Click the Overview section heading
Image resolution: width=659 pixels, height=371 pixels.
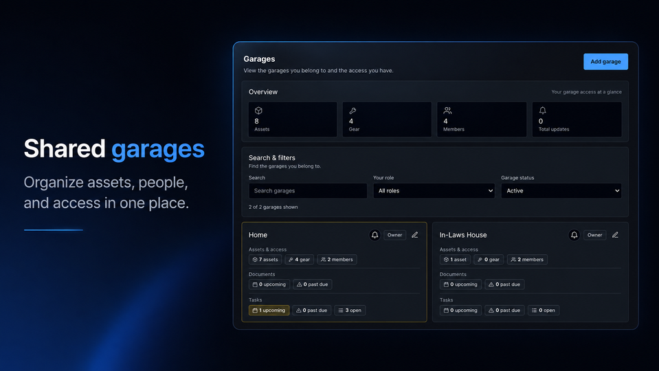263,92
